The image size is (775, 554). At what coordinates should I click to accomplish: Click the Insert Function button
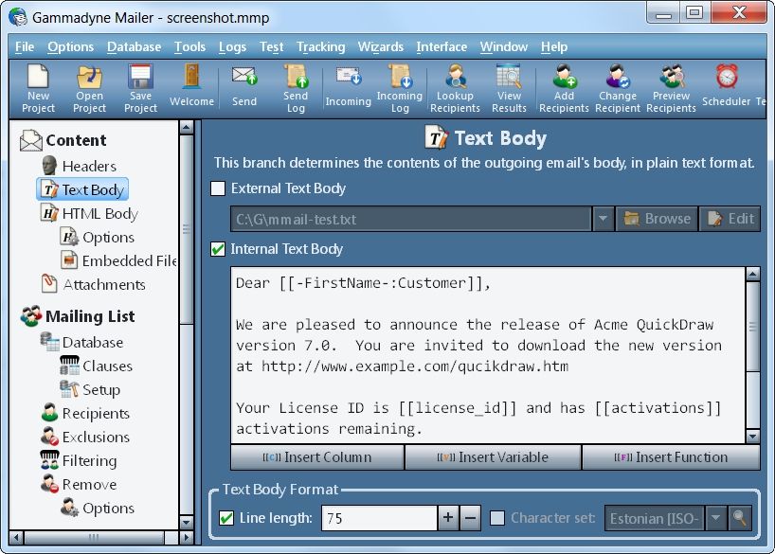click(671, 457)
